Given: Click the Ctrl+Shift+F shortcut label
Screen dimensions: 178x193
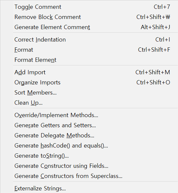Looking at the screenshot, I should pos(154,50).
